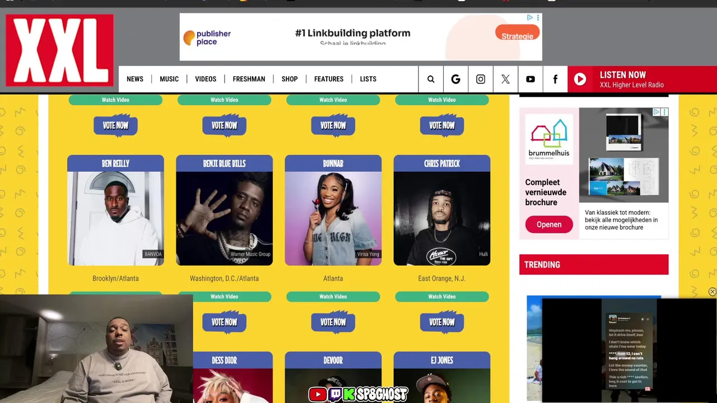Open the X (Twitter) icon link
717x403 pixels.
(x=505, y=79)
